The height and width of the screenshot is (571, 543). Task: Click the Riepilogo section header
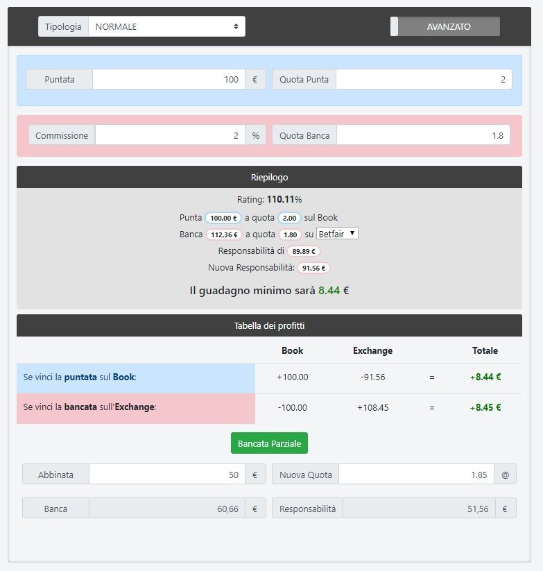click(269, 177)
